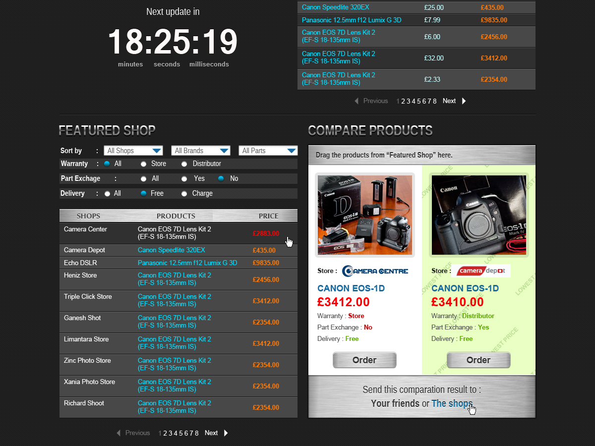595x446 pixels.
Task: Click product link in Xania Photo Store row
Action: coord(175,386)
